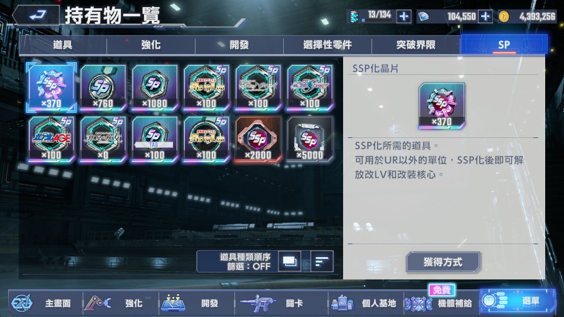The height and width of the screenshot is (317, 564).
Task: Select the Gundam AGE SP chip
Action: tap(51, 139)
